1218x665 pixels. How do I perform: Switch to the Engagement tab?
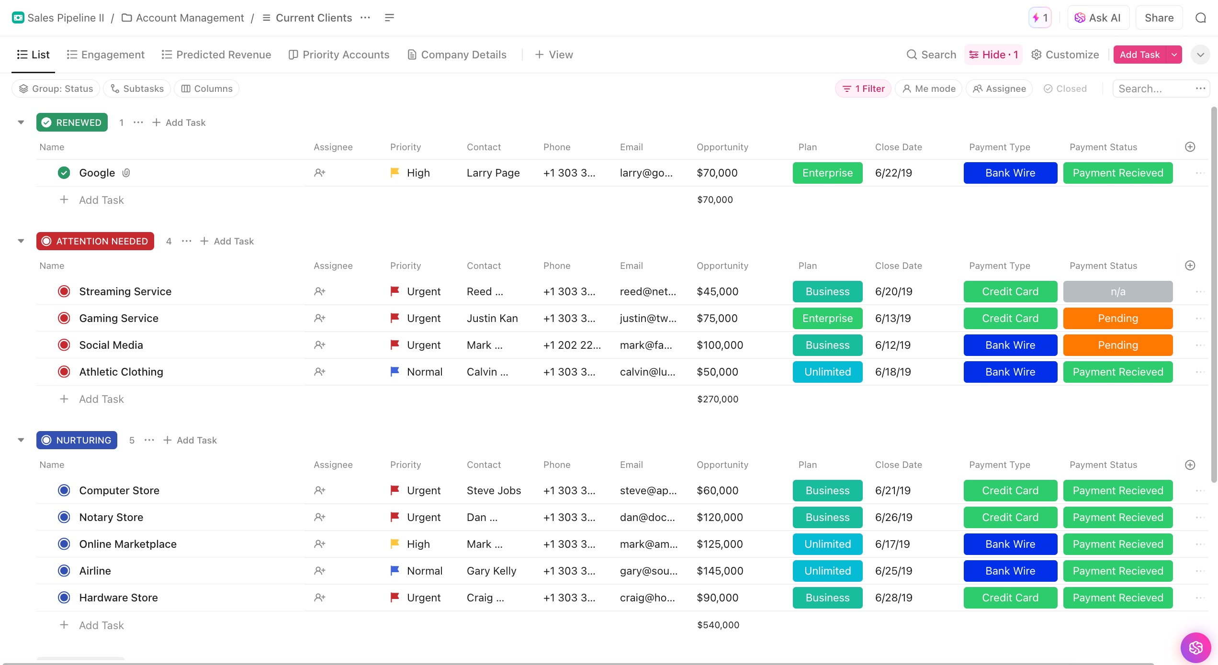(x=105, y=55)
